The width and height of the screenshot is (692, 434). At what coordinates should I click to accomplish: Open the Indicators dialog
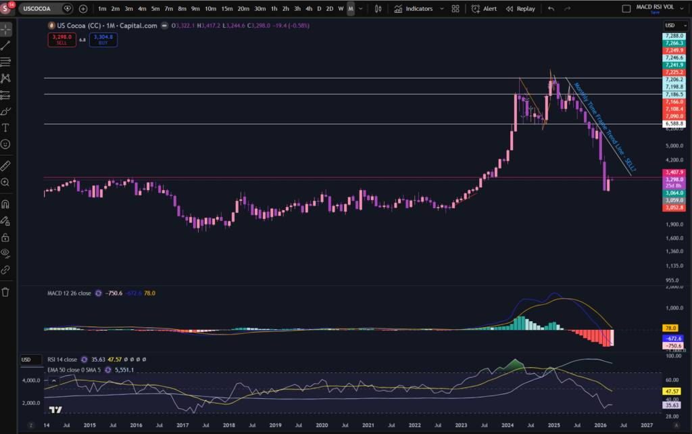pos(414,9)
